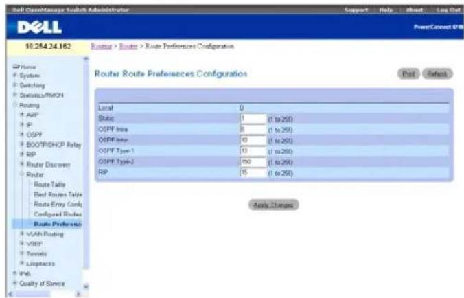Click the Router Route Preferences Configuration heading
This screenshot has height=298, width=464.
(x=171, y=73)
